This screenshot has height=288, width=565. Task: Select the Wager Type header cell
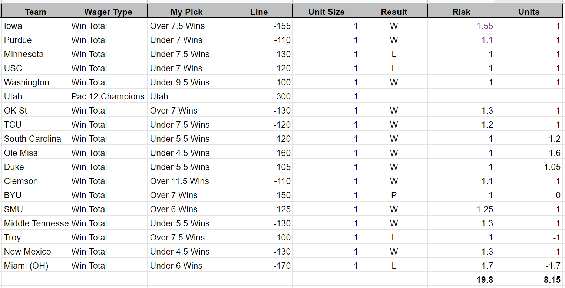pyautogui.click(x=108, y=12)
